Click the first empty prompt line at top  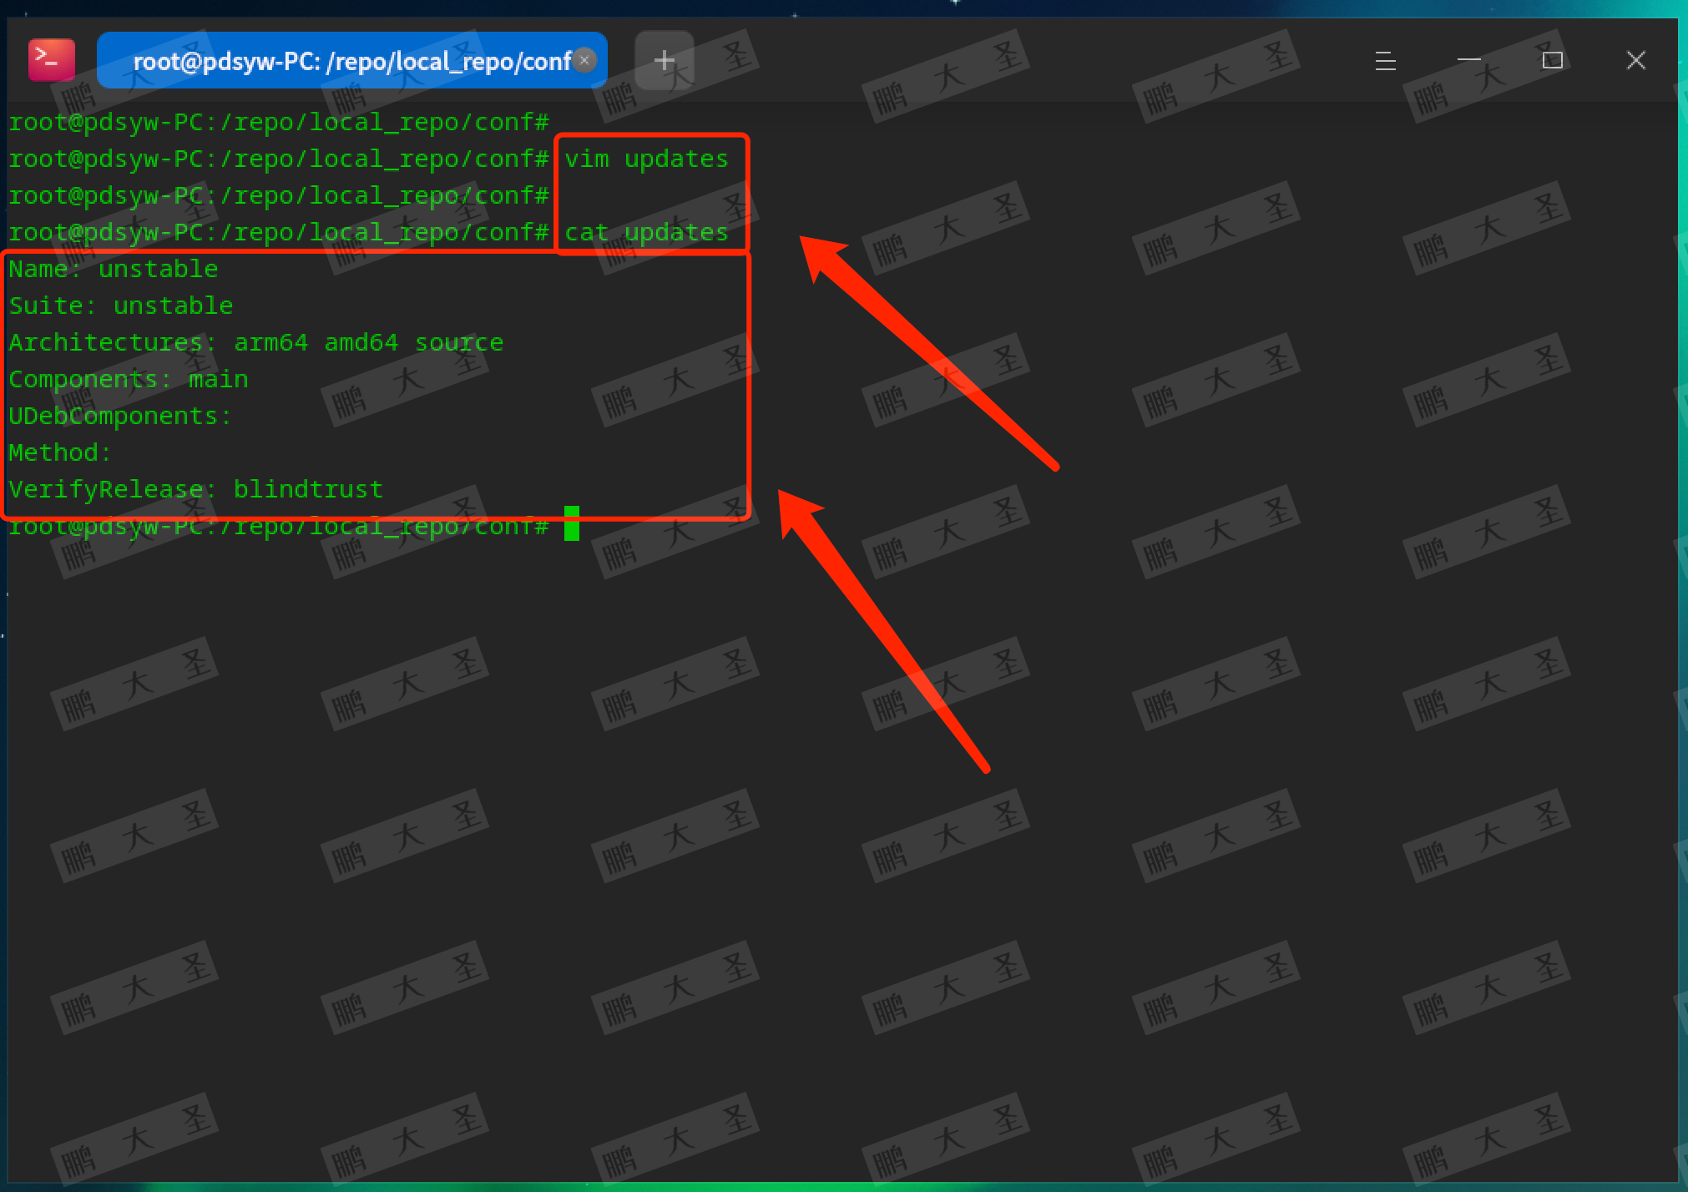click(x=279, y=122)
